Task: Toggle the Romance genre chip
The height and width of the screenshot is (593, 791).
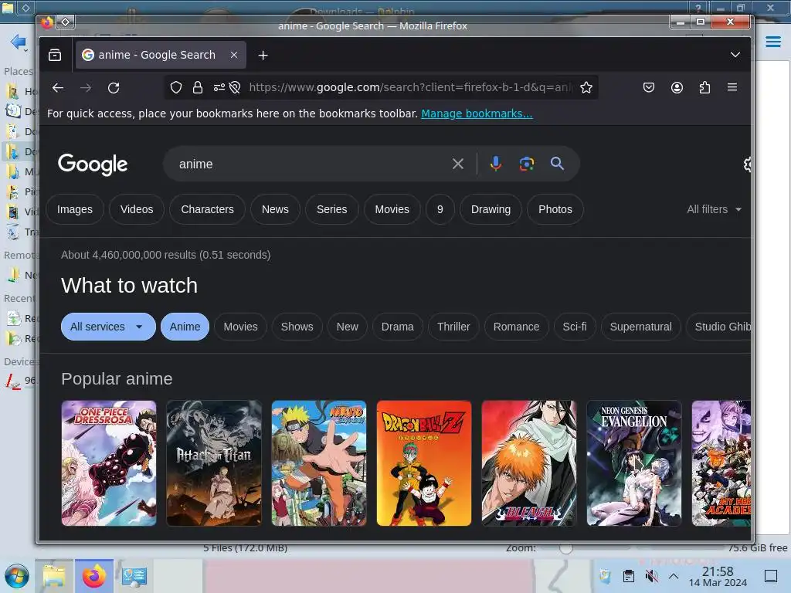Action: 516,327
